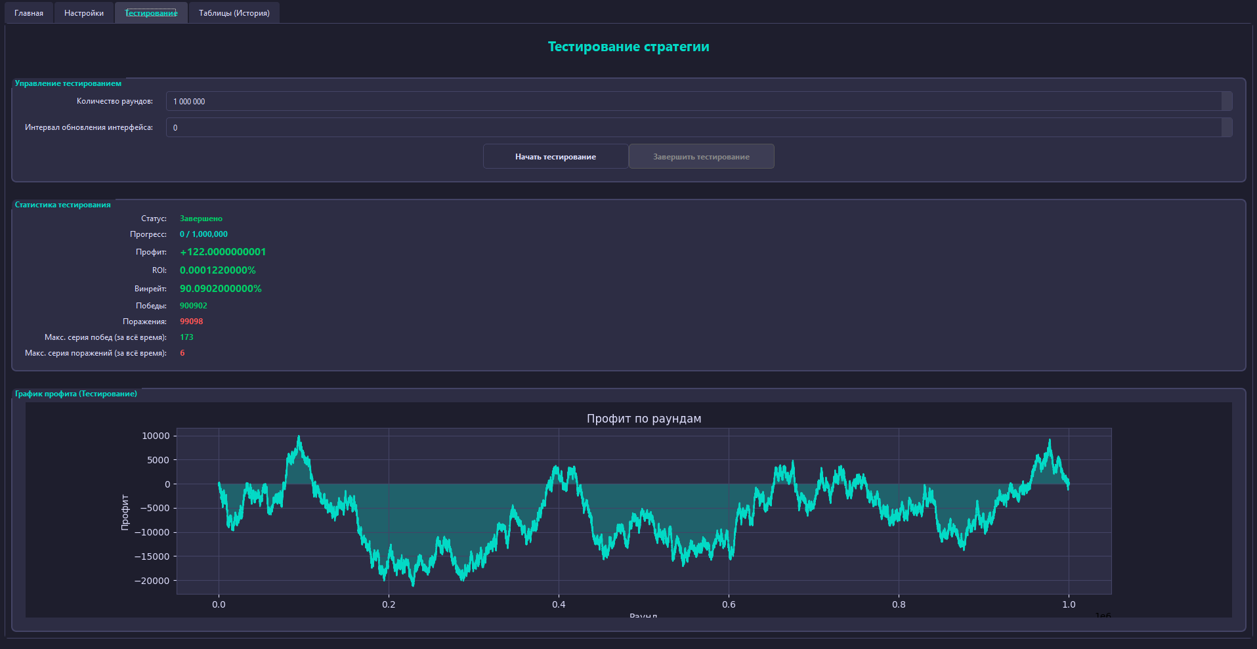The image size is (1257, 649).
Task: Click the Завершить тестирование button
Action: click(701, 156)
